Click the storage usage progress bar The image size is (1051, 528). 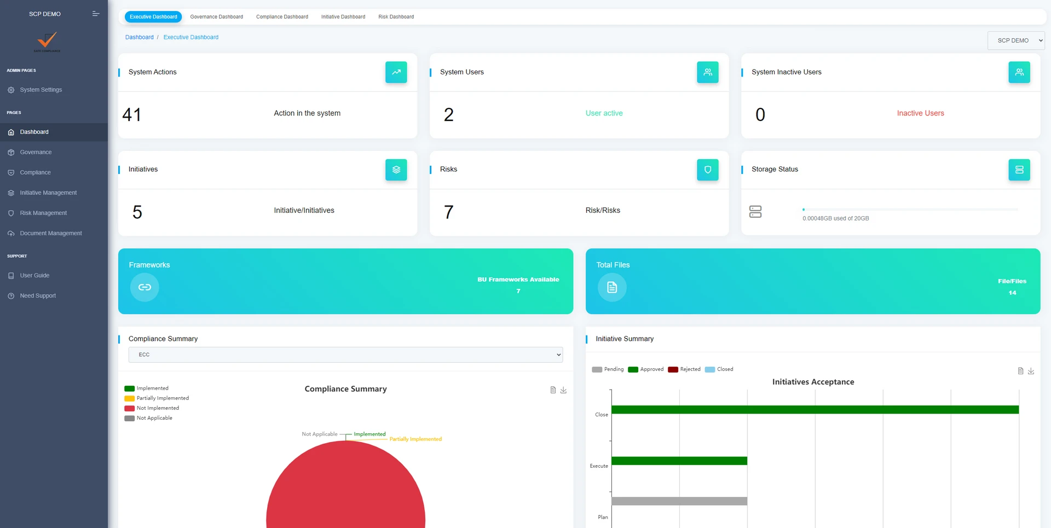click(910, 210)
